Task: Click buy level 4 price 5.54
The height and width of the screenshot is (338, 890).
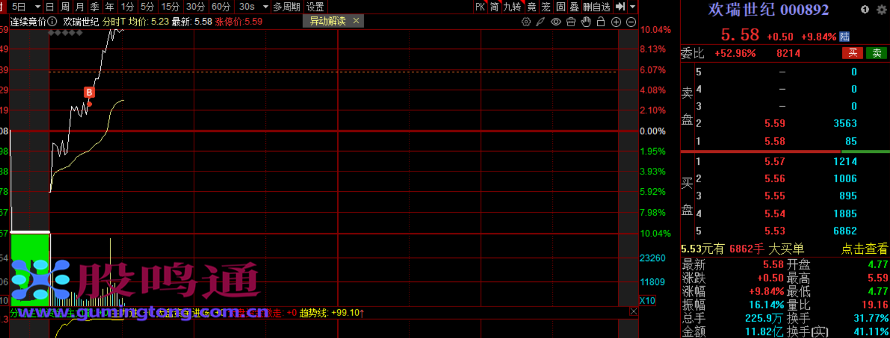Action: (775, 214)
